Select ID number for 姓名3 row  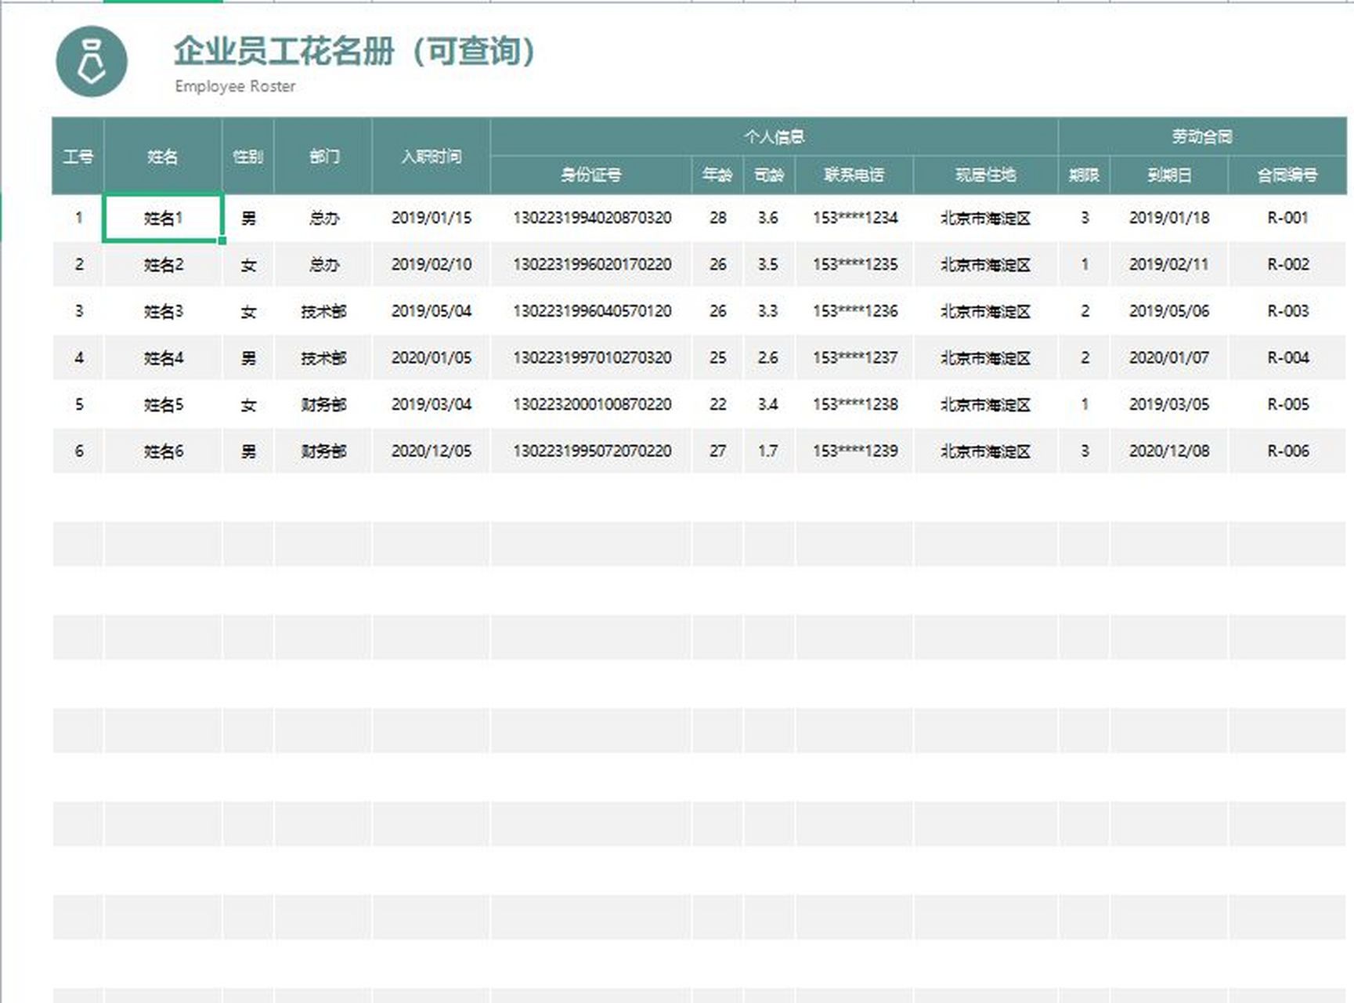[592, 311]
